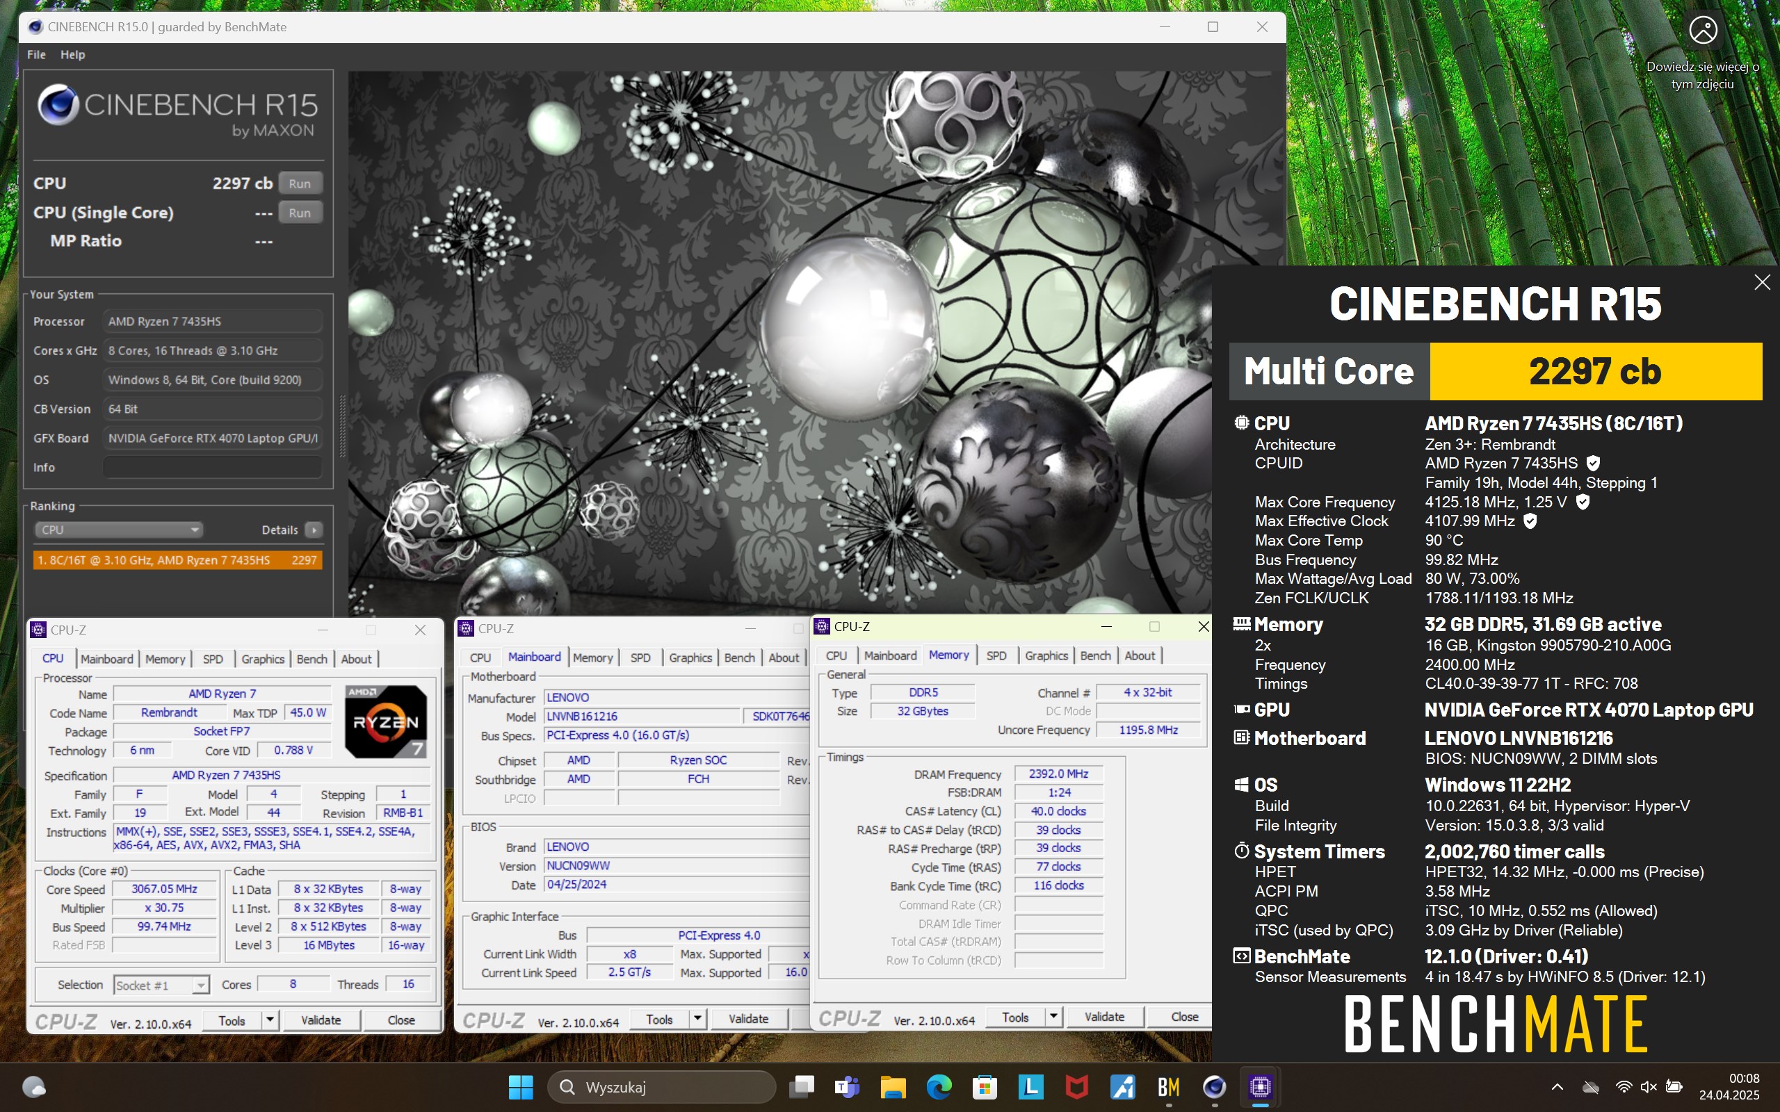
Task: Click Validate in CPU-Z Memory window
Action: pyautogui.click(x=1104, y=1016)
